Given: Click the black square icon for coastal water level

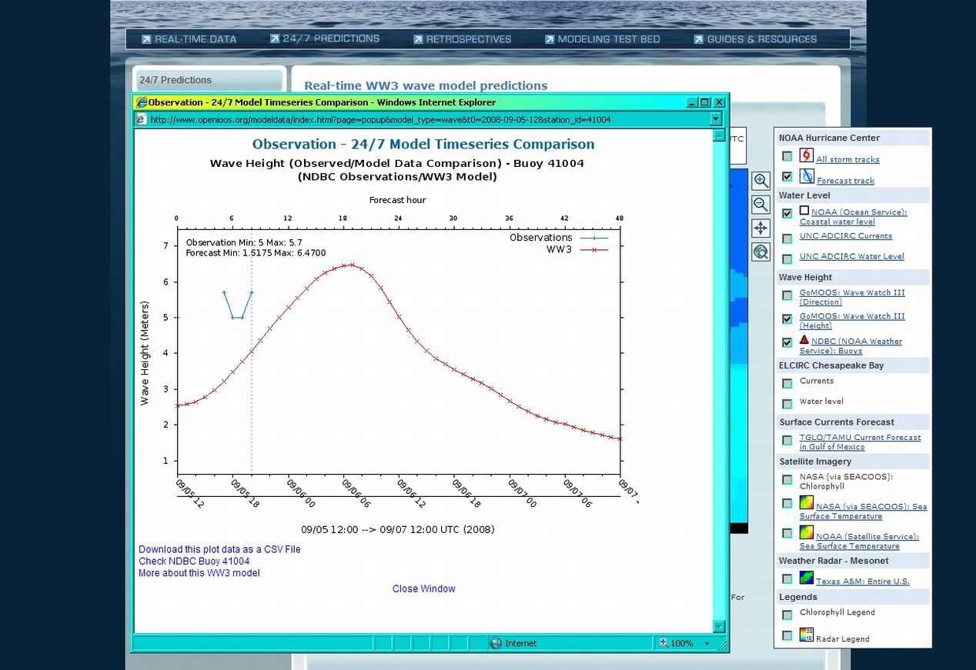Looking at the screenshot, I should [804, 211].
